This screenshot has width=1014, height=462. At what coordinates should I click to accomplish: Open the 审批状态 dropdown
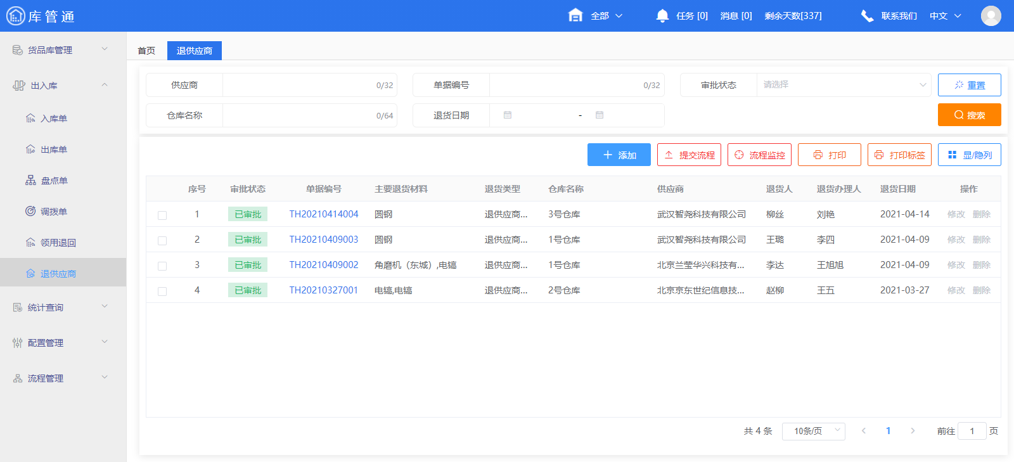843,85
